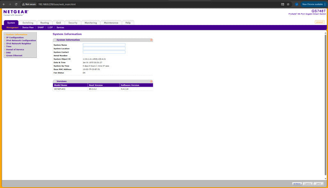The width and height of the screenshot is (328, 188).
Task: Click the CANCEL button at bottom
Action: click(x=307, y=183)
